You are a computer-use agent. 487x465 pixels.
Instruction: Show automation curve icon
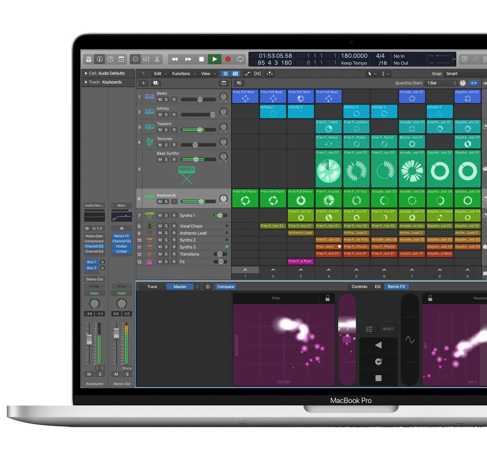click(x=247, y=74)
